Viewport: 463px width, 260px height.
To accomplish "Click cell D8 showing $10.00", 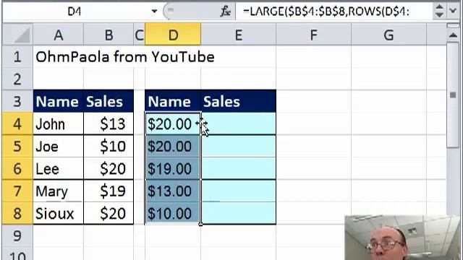I will coord(173,214).
